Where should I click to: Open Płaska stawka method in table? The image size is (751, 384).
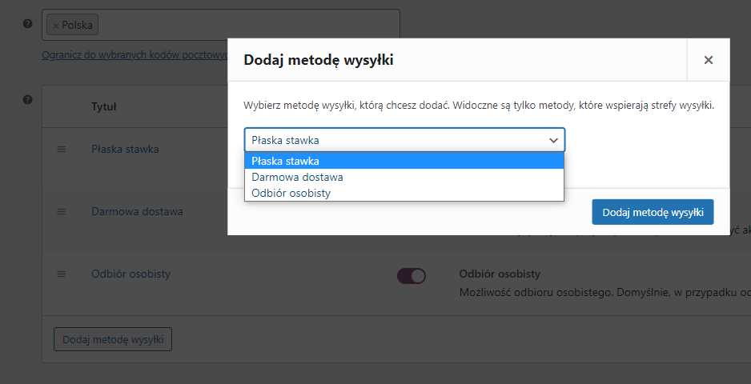click(125, 149)
